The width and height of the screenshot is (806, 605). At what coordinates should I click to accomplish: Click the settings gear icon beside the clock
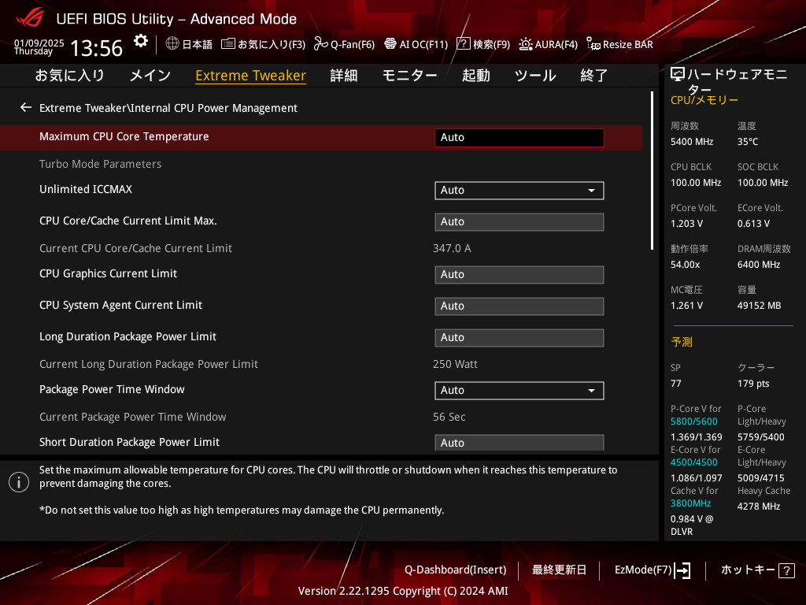pos(140,41)
